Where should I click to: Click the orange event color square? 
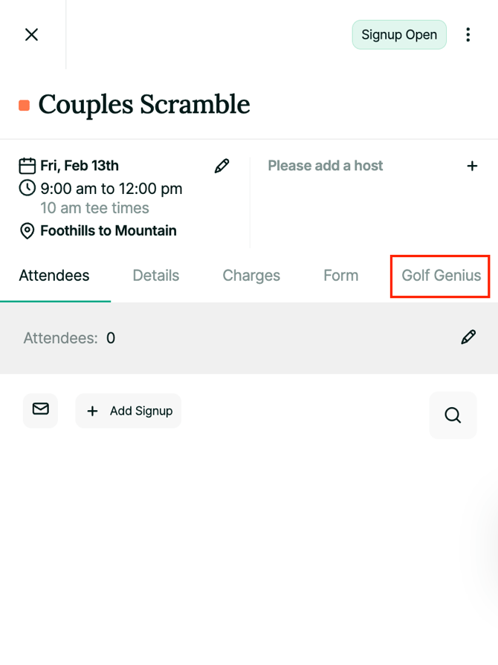(25, 106)
